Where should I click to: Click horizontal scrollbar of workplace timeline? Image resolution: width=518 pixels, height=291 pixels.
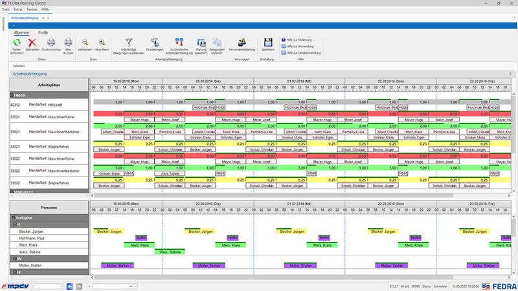[x=274, y=196]
